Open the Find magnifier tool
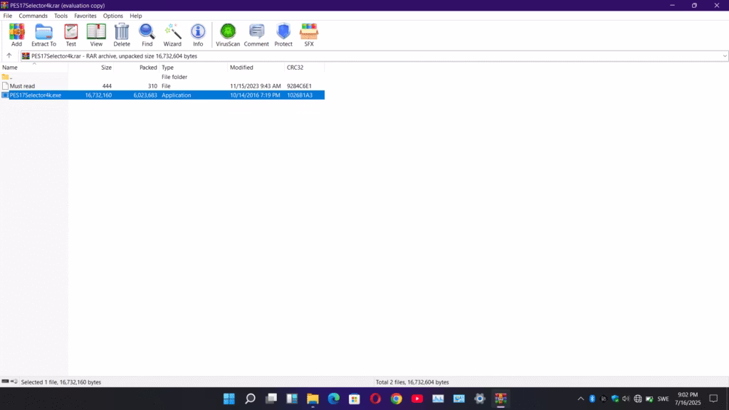 147,35
